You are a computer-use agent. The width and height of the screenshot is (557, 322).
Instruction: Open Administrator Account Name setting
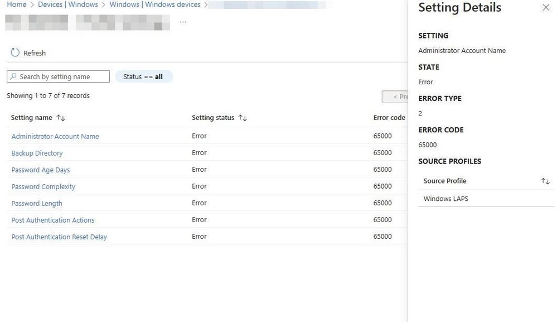coord(55,136)
